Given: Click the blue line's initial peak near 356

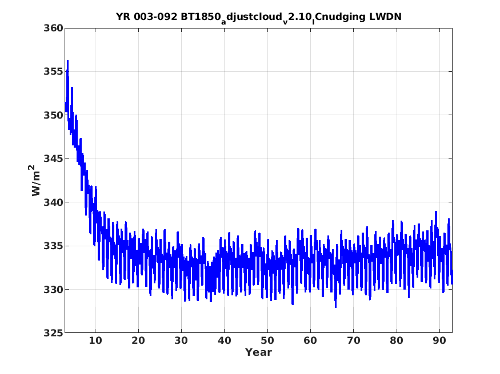Looking at the screenshot, I should (x=67, y=61).
